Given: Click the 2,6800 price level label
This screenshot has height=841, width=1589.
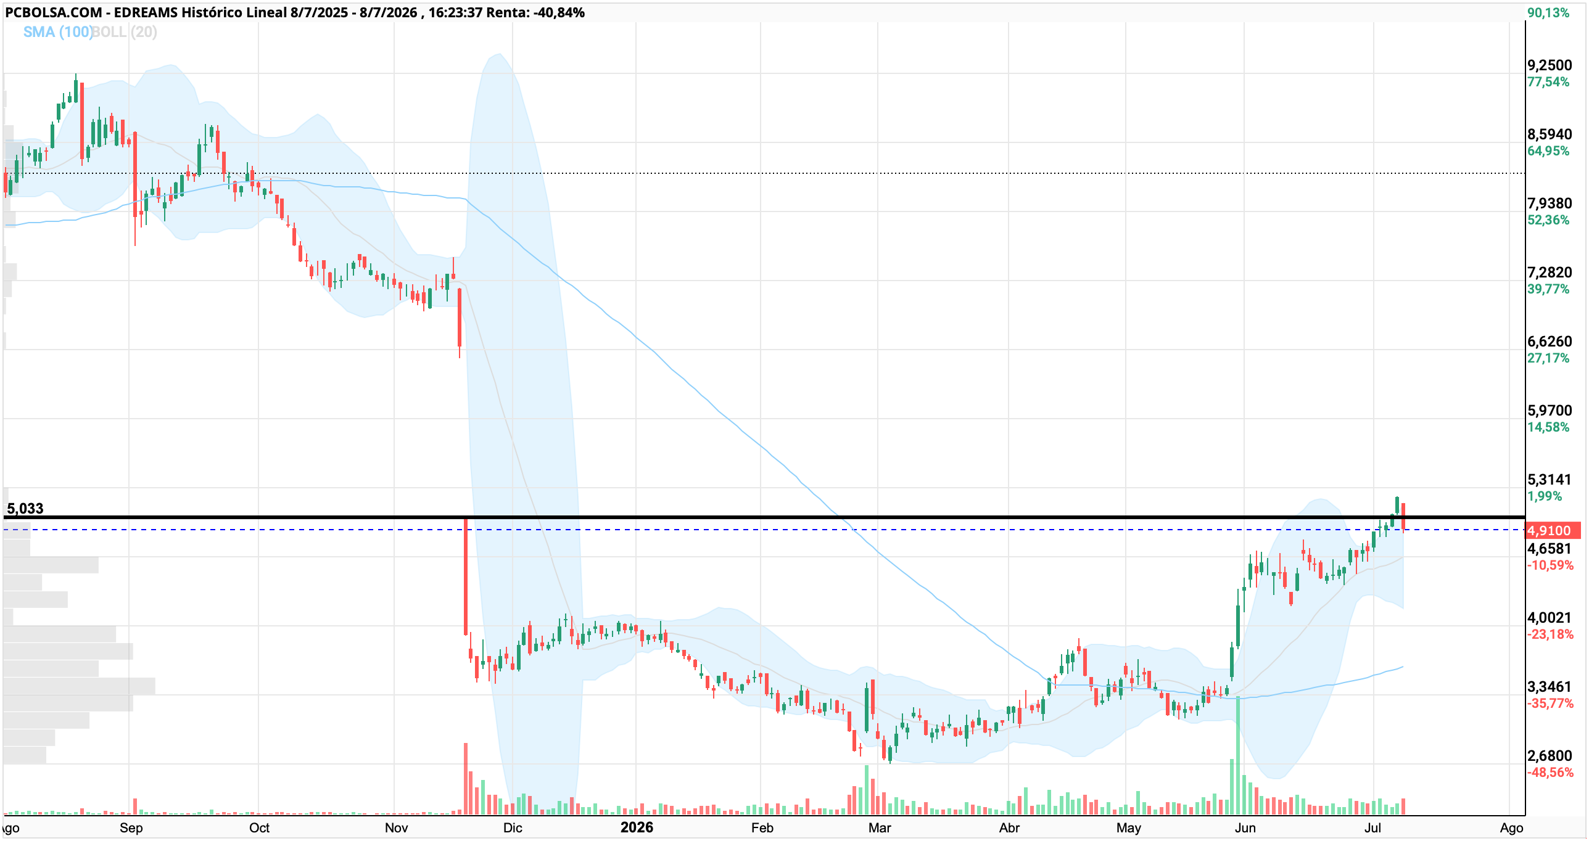Looking at the screenshot, I should 1550,756.
